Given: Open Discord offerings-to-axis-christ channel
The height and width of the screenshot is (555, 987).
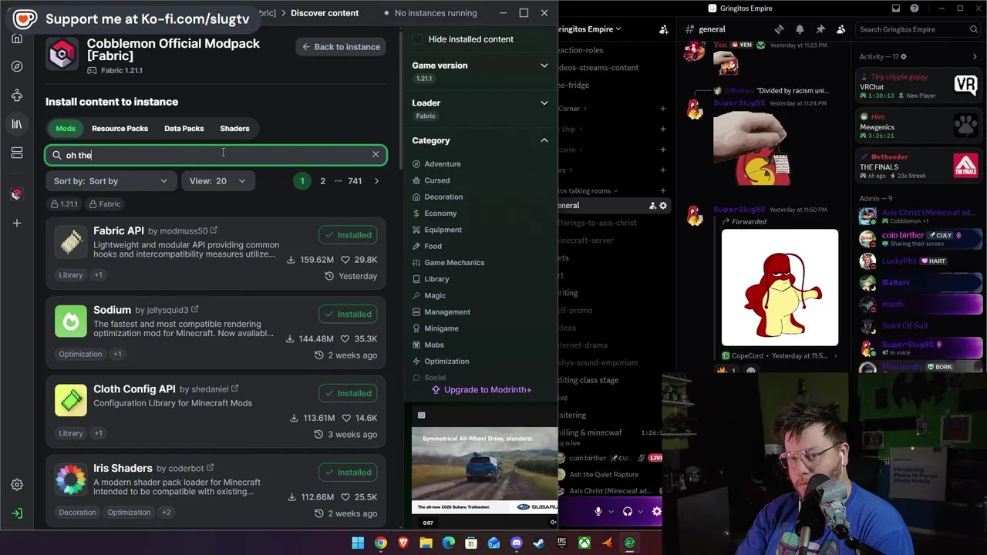Looking at the screenshot, I should [597, 223].
